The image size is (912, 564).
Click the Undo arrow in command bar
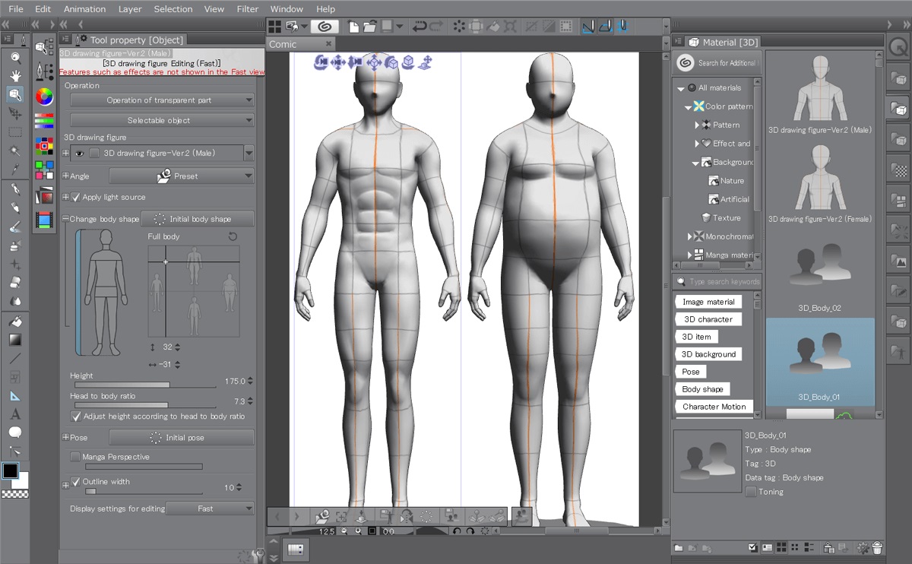(x=419, y=27)
